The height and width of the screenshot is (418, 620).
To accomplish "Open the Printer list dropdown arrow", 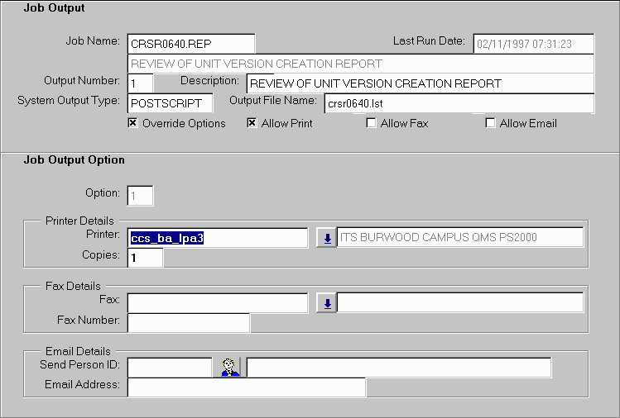I will pyautogui.click(x=326, y=238).
